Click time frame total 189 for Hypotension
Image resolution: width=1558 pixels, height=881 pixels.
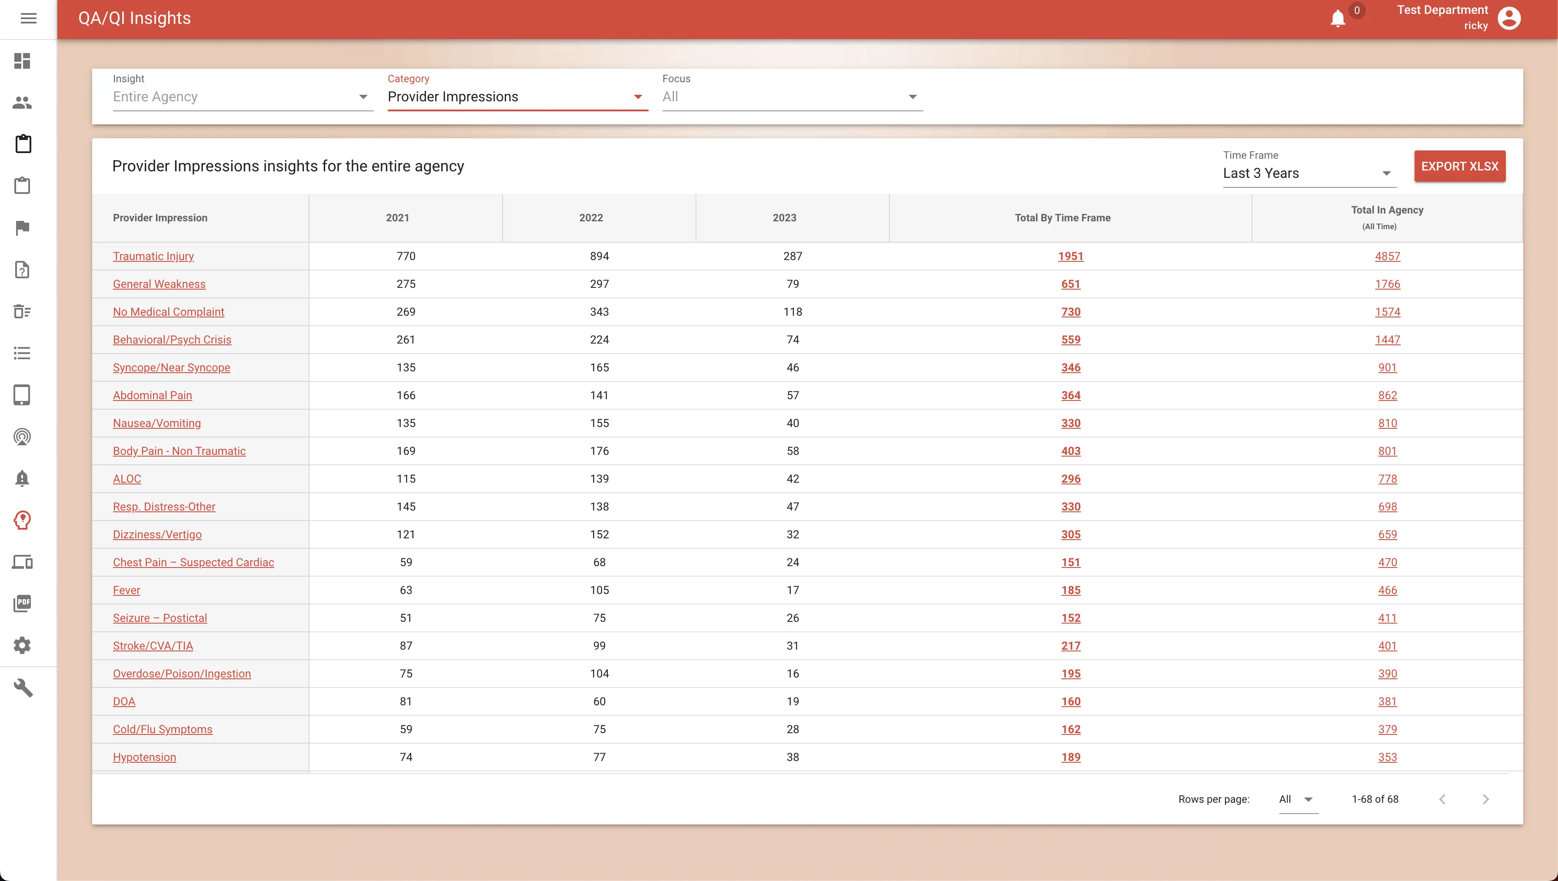(1071, 757)
